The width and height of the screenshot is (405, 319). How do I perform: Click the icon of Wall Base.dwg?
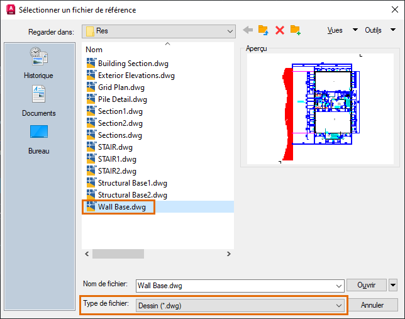[91, 207]
